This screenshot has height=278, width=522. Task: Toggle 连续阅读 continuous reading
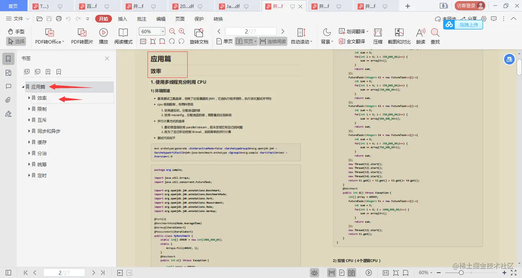(273, 42)
